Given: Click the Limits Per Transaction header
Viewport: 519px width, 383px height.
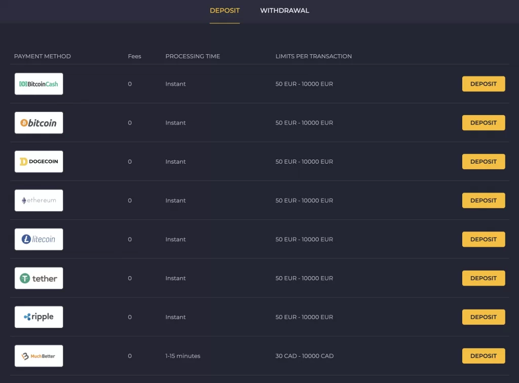Looking at the screenshot, I should [x=313, y=56].
